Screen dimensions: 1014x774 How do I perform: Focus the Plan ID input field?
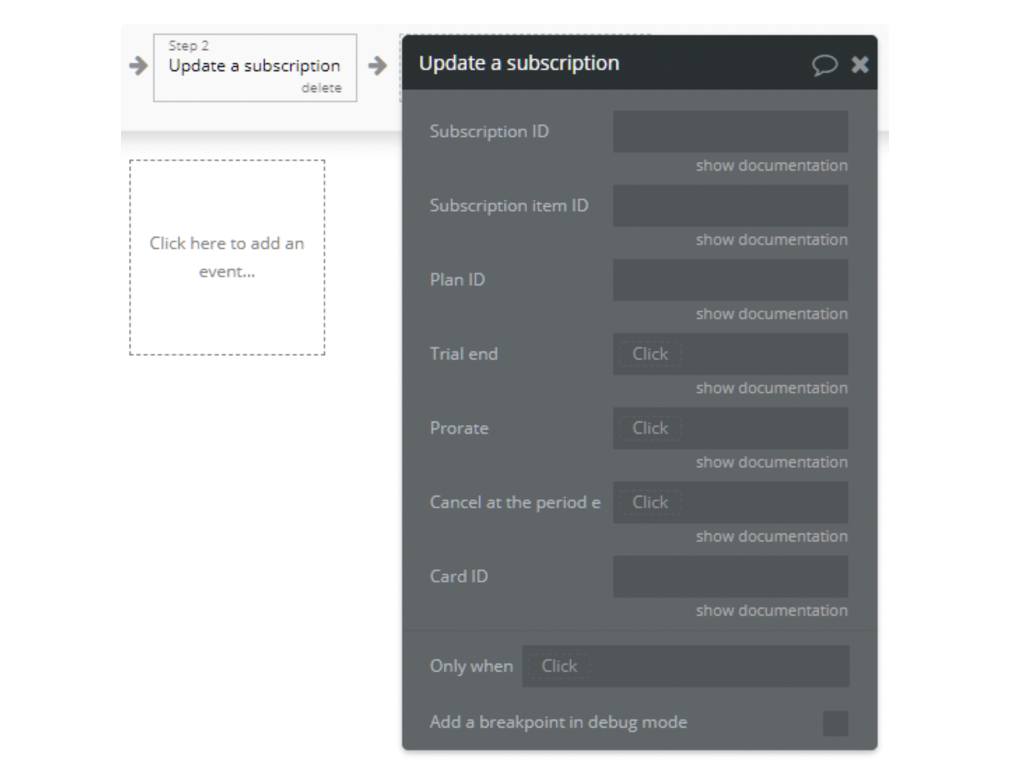click(x=730, y=280)
